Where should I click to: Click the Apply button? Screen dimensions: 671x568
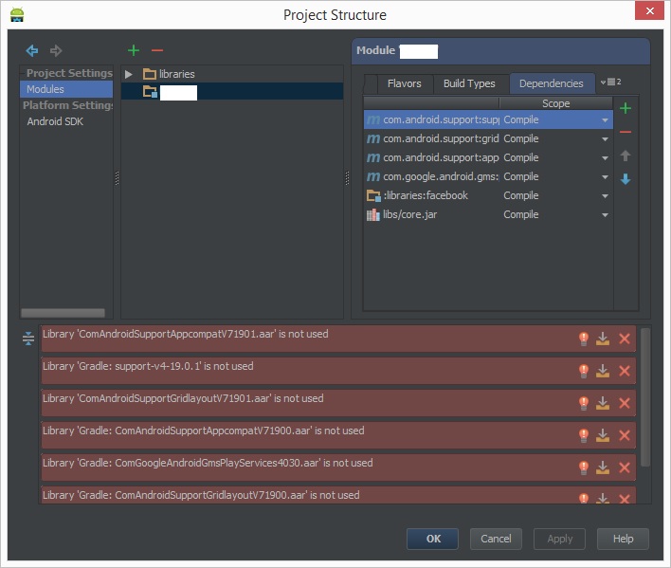[x=559, y=539]
